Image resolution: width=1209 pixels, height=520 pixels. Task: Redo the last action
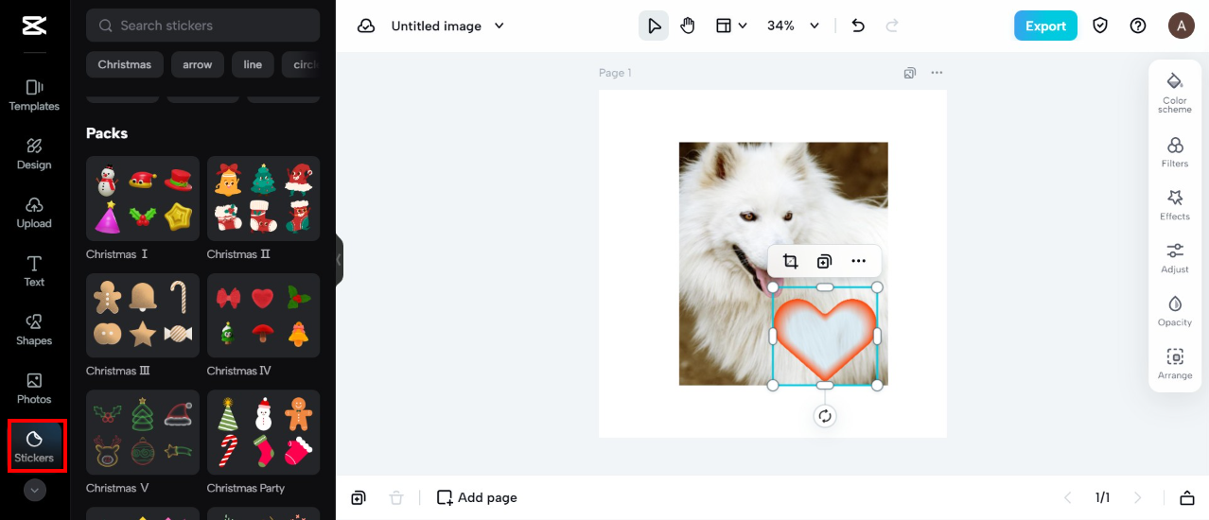[892, 26]
